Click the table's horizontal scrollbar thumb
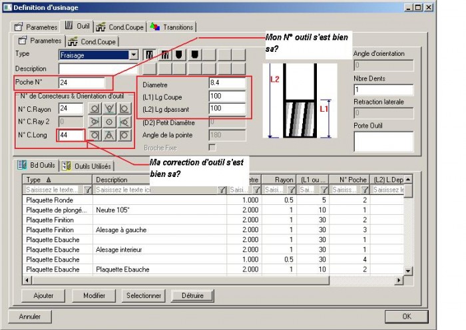The width and height of the screenshot is (466, 330). pos(180,280)
